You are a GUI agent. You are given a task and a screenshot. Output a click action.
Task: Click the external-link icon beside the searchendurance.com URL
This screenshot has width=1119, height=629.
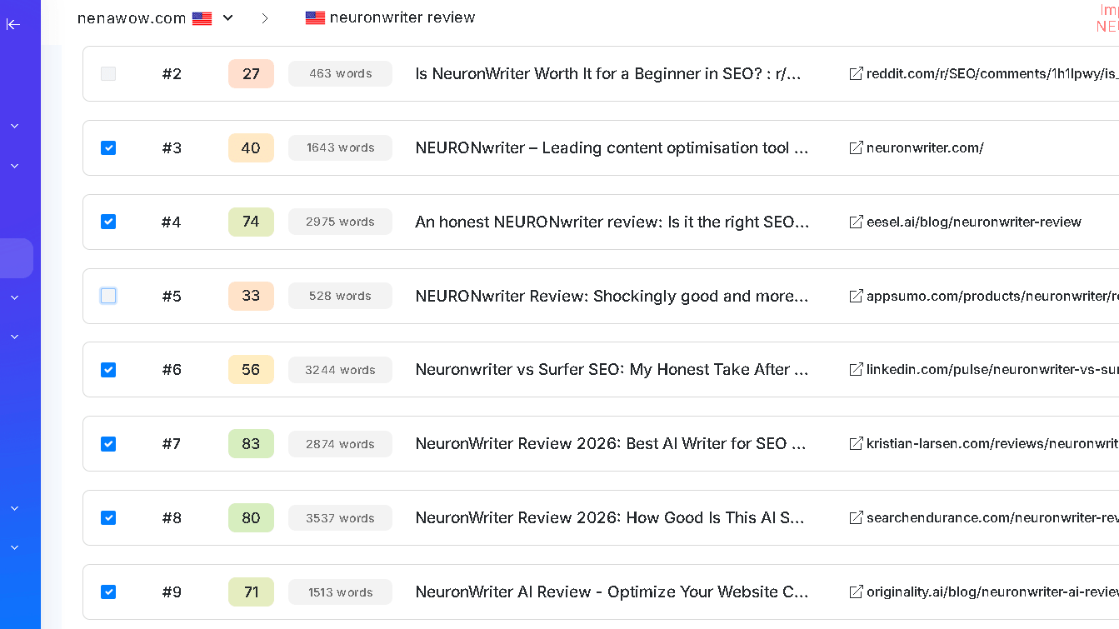(856, 517)
